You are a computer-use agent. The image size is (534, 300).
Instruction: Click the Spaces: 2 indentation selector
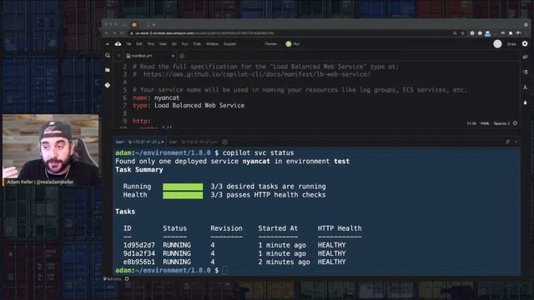pyautogui.click(x=502, y=123)
